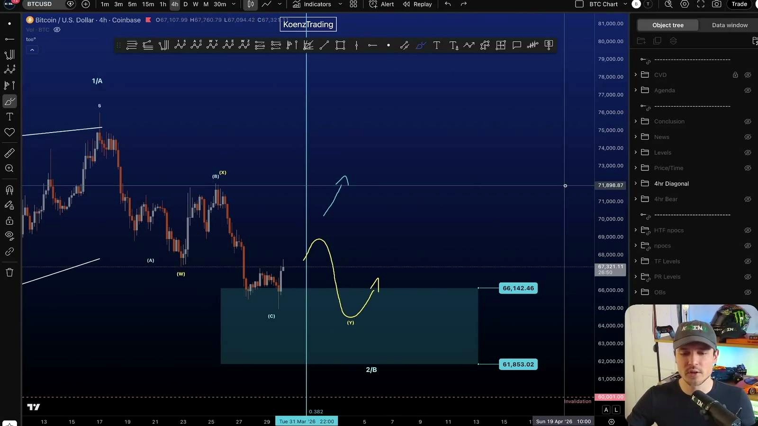
Task: Undo the last action
Action: [x=448, y=4]
